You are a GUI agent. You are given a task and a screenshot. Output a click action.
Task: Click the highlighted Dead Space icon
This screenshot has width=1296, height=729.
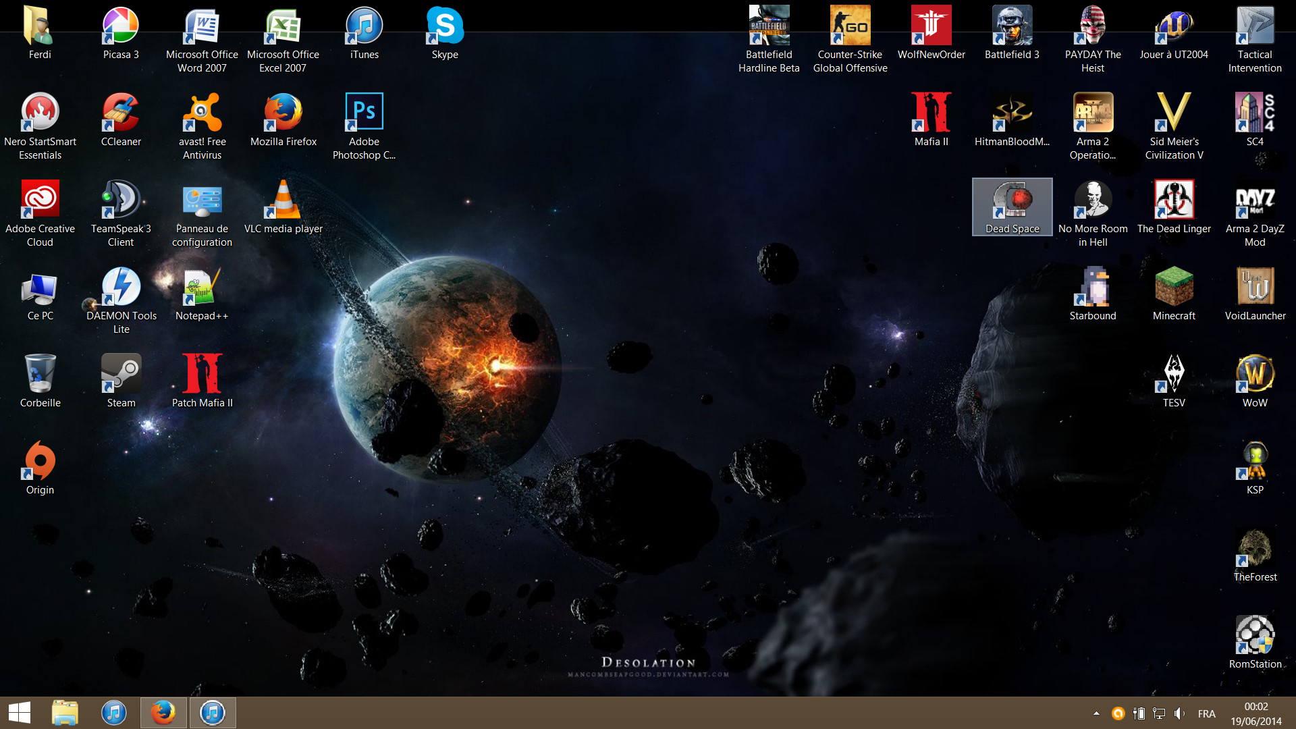tap(1012, 207)
